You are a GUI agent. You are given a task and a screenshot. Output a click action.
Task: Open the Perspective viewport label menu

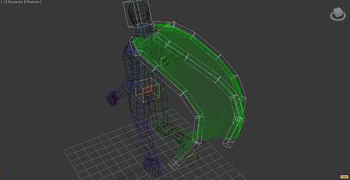16,2
